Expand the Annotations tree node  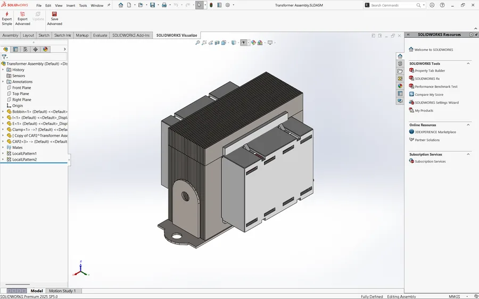pyautogui.click(x=3, y=81)
